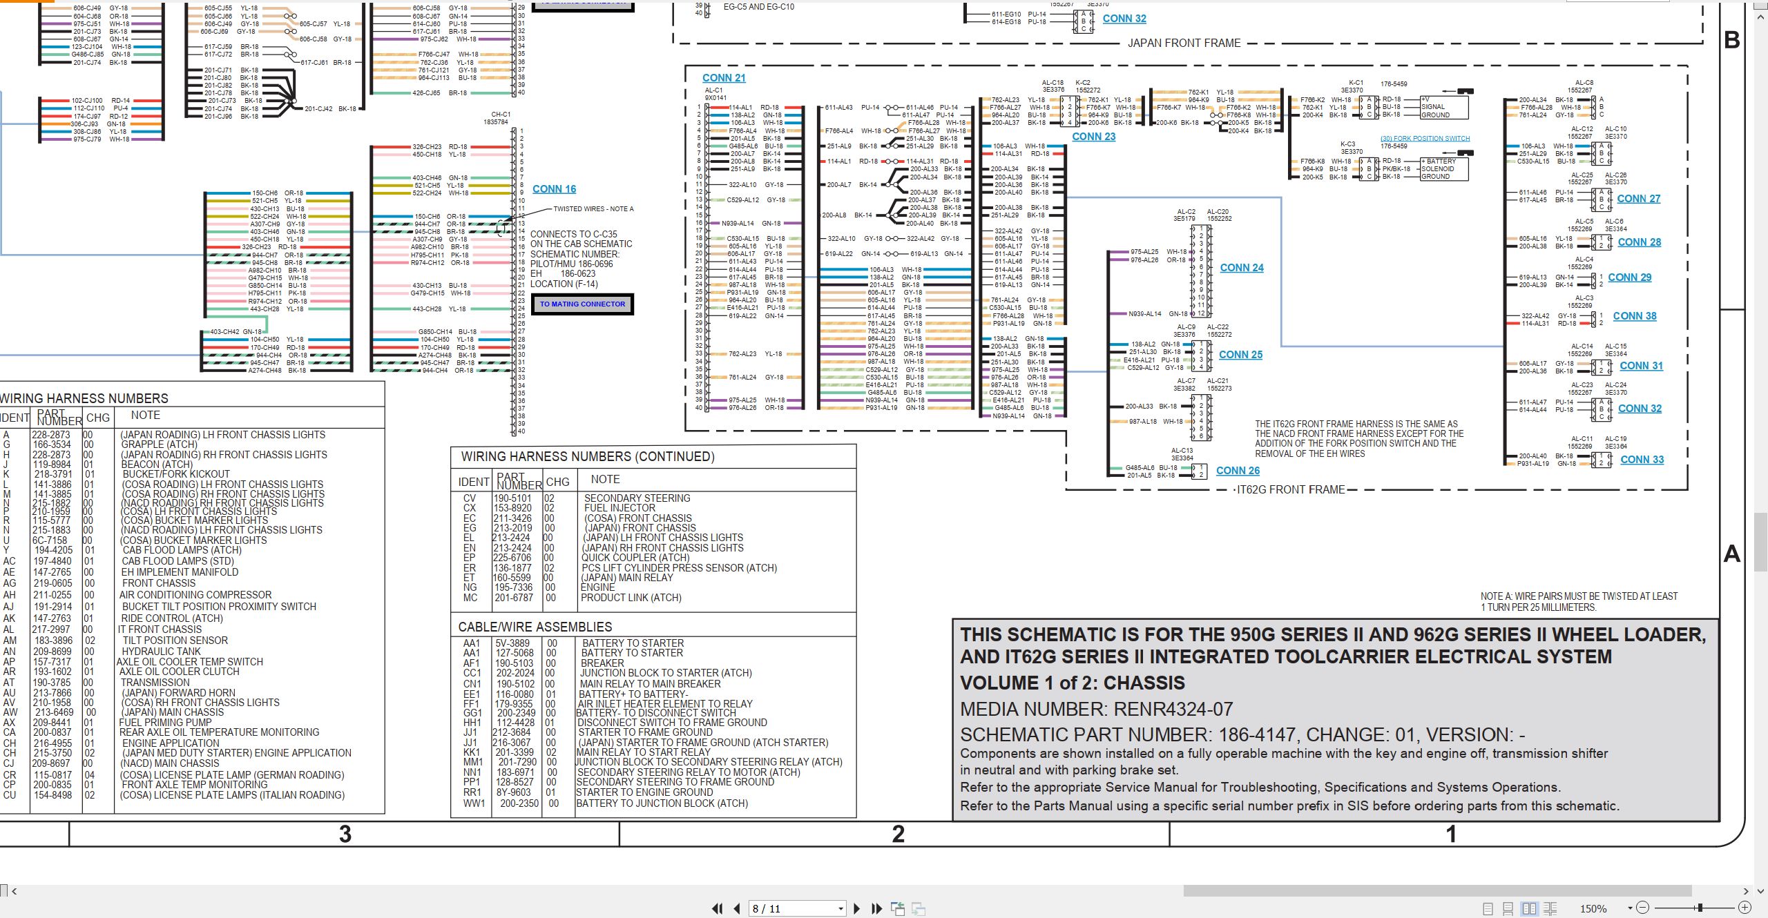Follow CONN 32 link in Japan Front Frame
The image size is (1768, 918).
[x=1124, y=19]
